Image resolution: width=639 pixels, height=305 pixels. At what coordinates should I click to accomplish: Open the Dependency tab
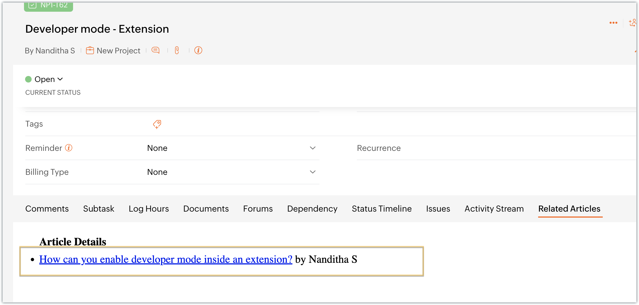[312, 209]
